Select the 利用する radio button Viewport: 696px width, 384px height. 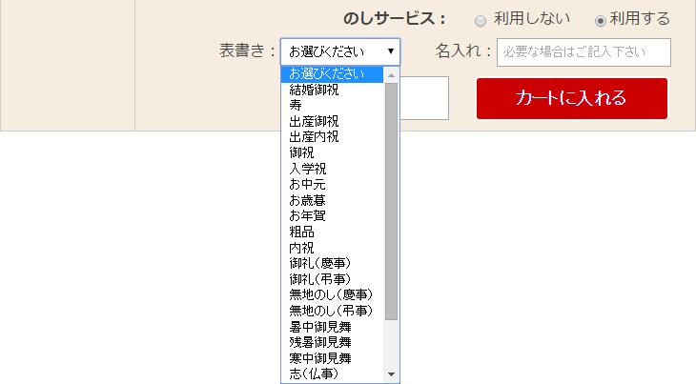coord(600,21)
